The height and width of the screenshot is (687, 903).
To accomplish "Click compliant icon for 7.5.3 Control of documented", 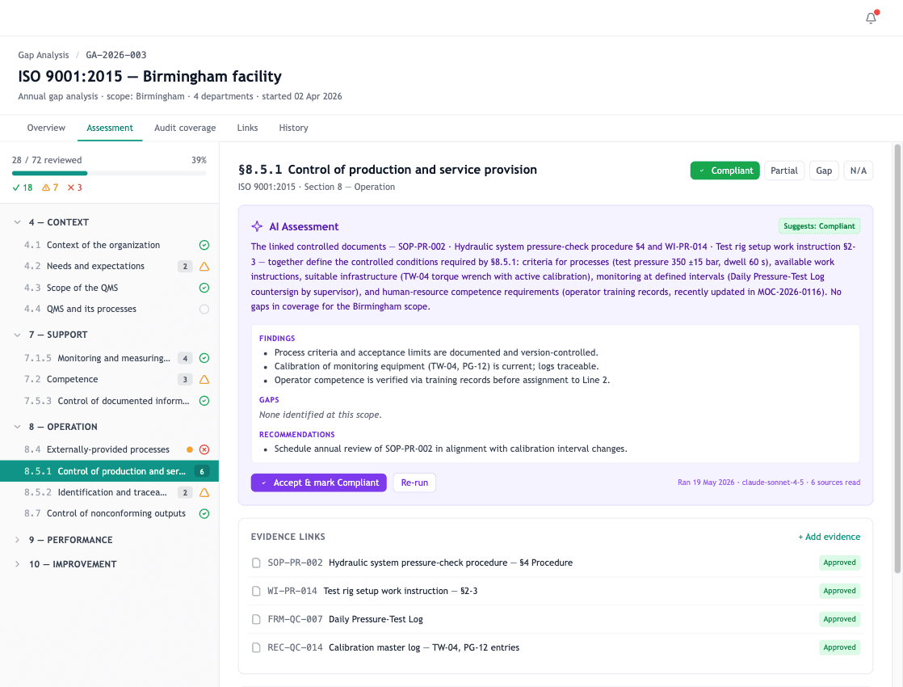I will 204,401.
